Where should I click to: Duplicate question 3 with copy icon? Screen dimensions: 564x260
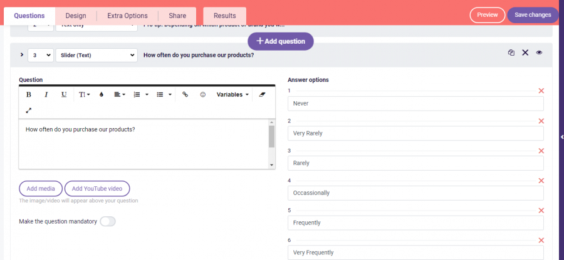click(x=511, y=53)
